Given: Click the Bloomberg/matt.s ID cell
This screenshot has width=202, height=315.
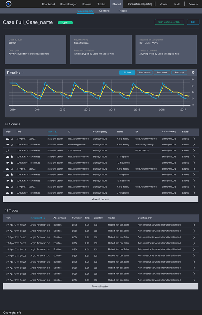Looking at the screenshot, I should (x=77, y=145).
